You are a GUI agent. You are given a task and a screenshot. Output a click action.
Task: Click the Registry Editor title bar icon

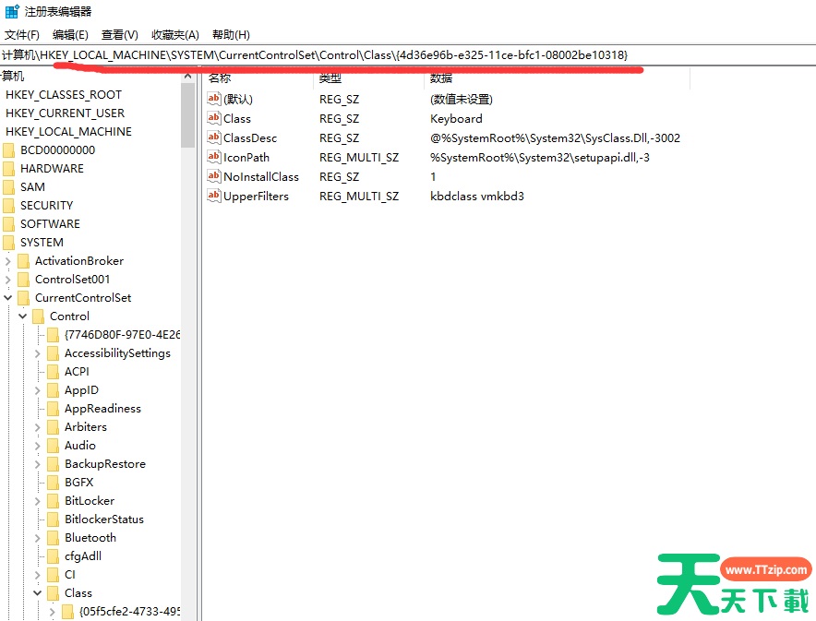coord(11,11)
